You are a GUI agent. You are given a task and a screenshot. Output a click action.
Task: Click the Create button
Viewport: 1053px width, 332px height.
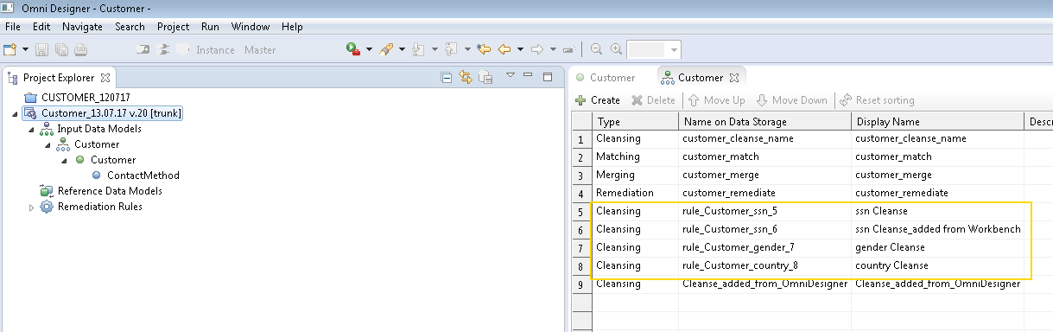tap(598, 100)
